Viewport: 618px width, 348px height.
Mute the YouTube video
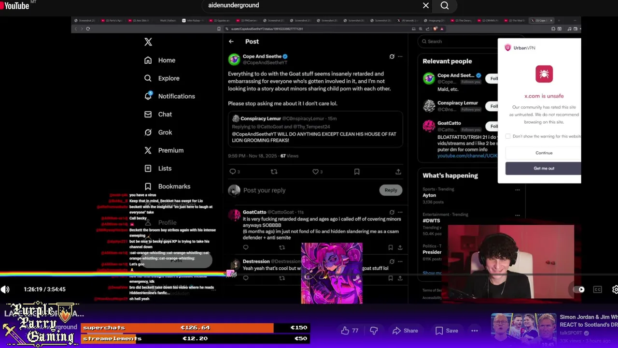[5, 290]
